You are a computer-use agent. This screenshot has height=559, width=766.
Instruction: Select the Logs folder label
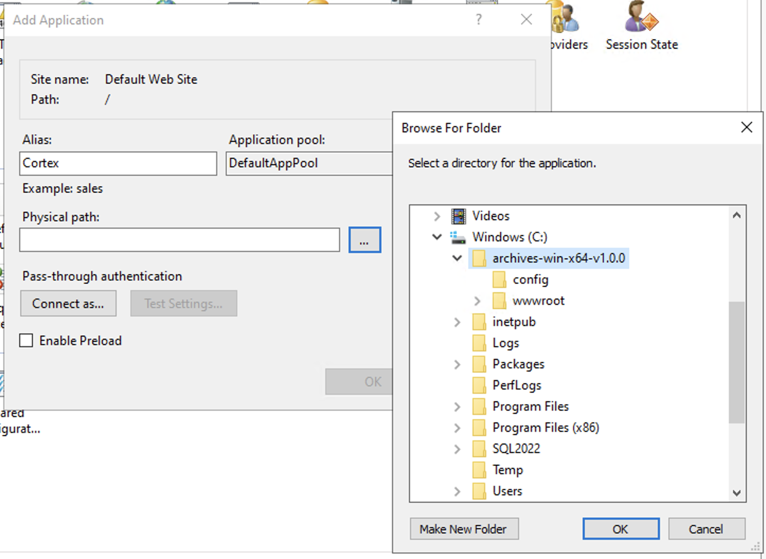(505, 343)
